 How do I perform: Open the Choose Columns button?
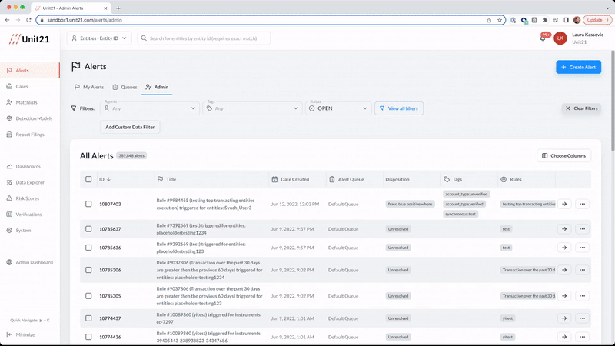pos(564,156)
